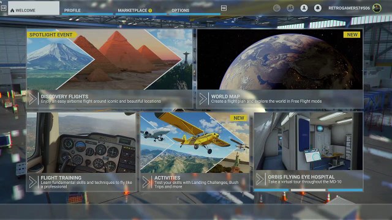Open Discovery Flights pyramids thumbnail
The width and height of the screenshot is (392, 220).
pyautogui.click(x=110, y=59)
